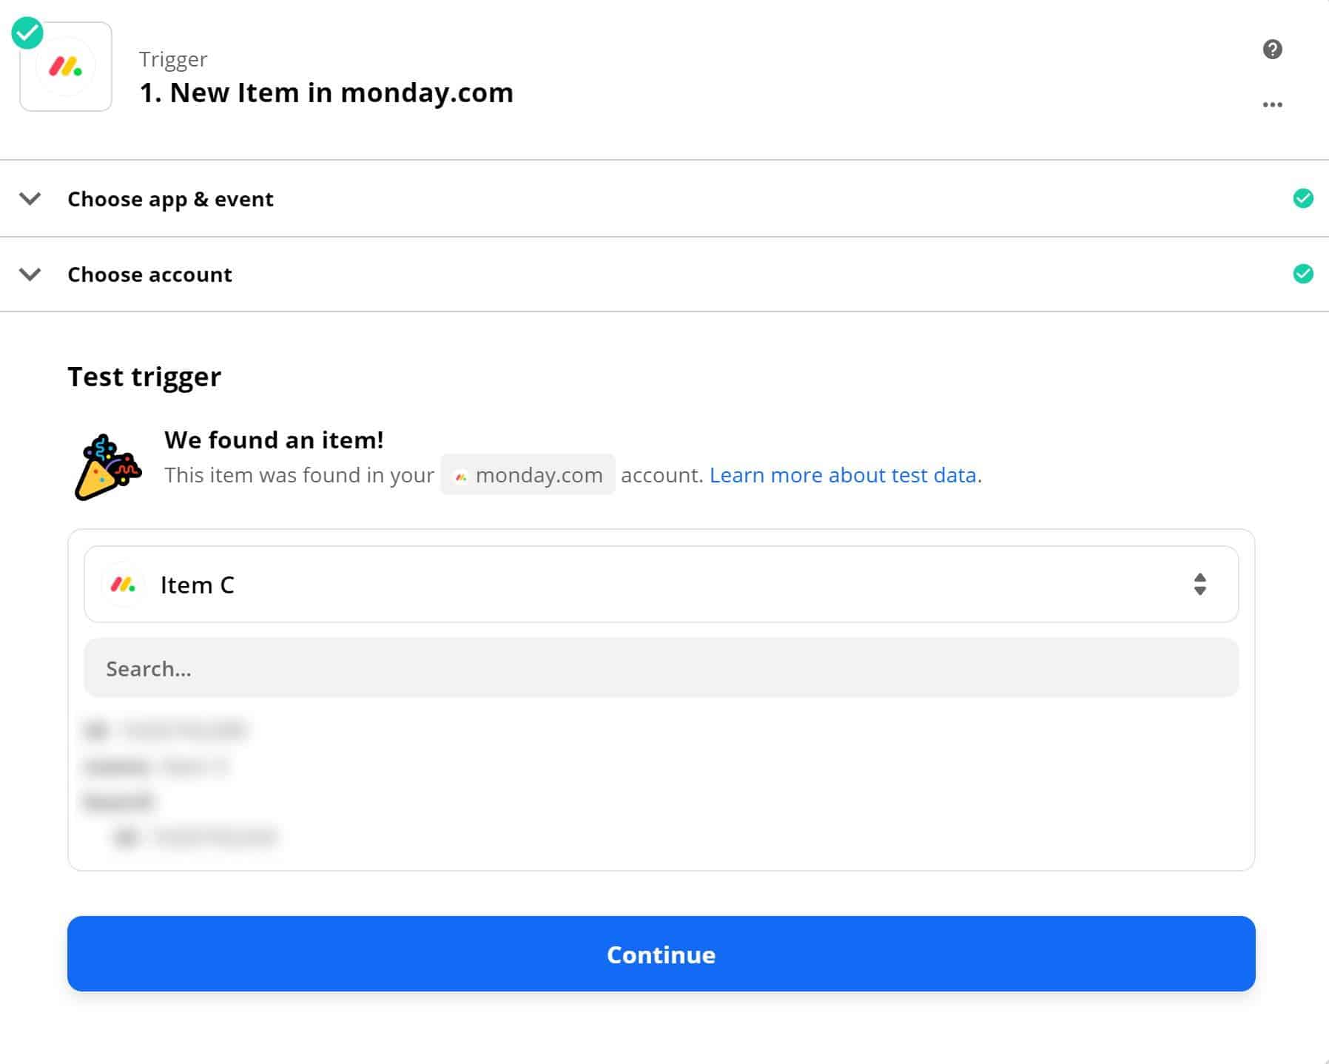Screen dimensions: 1329x1064
Task: Expand the Choose account chevron
Action: click(30, 275)
